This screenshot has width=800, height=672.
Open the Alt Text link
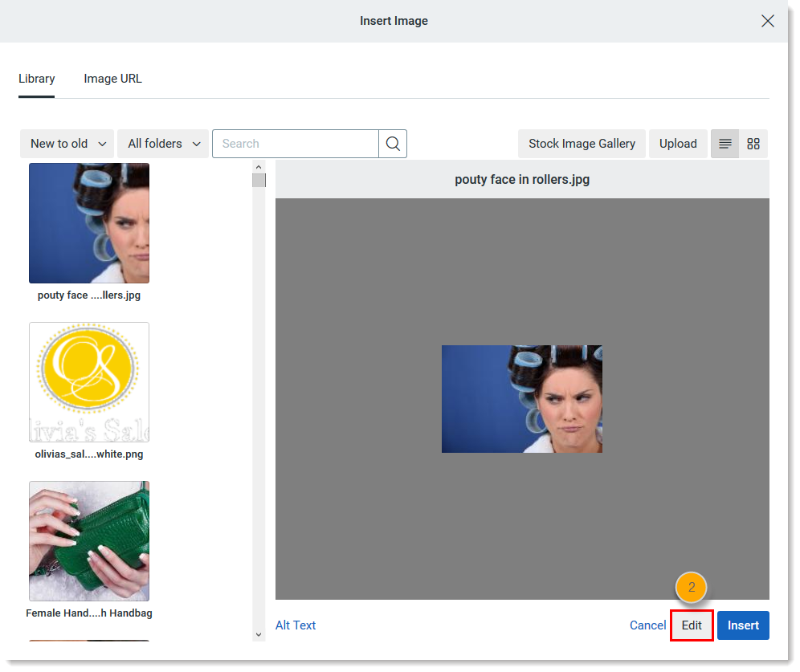[296, 625]
